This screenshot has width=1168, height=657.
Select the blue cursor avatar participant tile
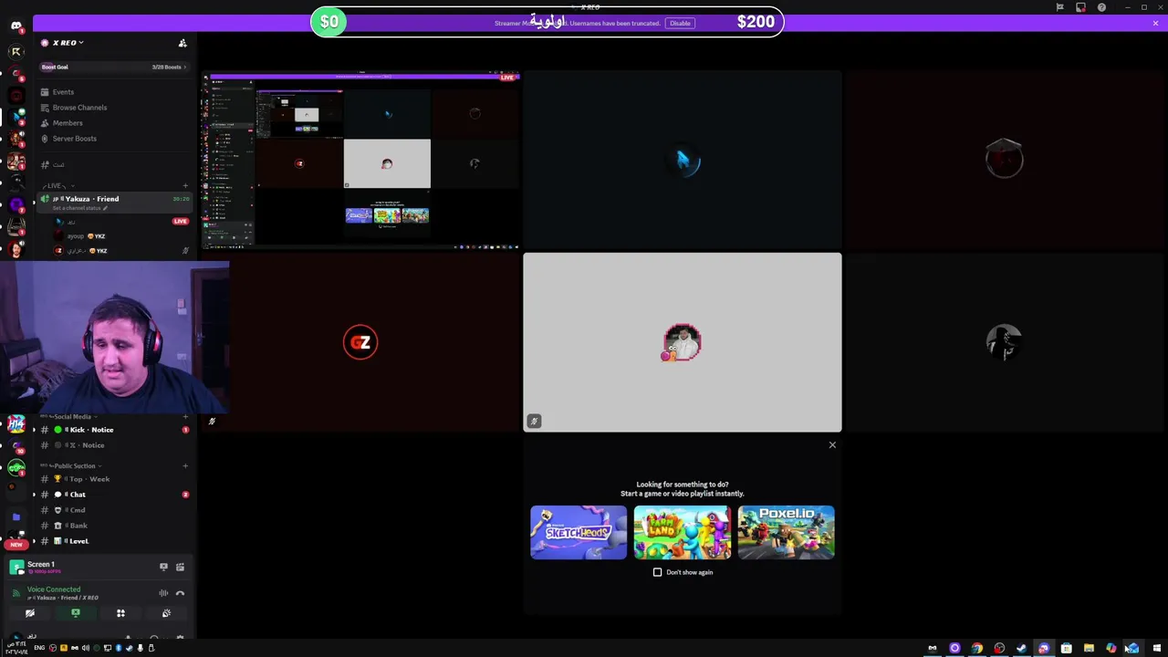[x=683, y=160]
